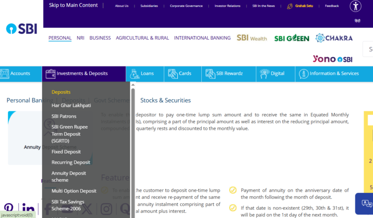Screen dimensions: 373x218
Task: Expand the Cards menu
Action: 182,73
